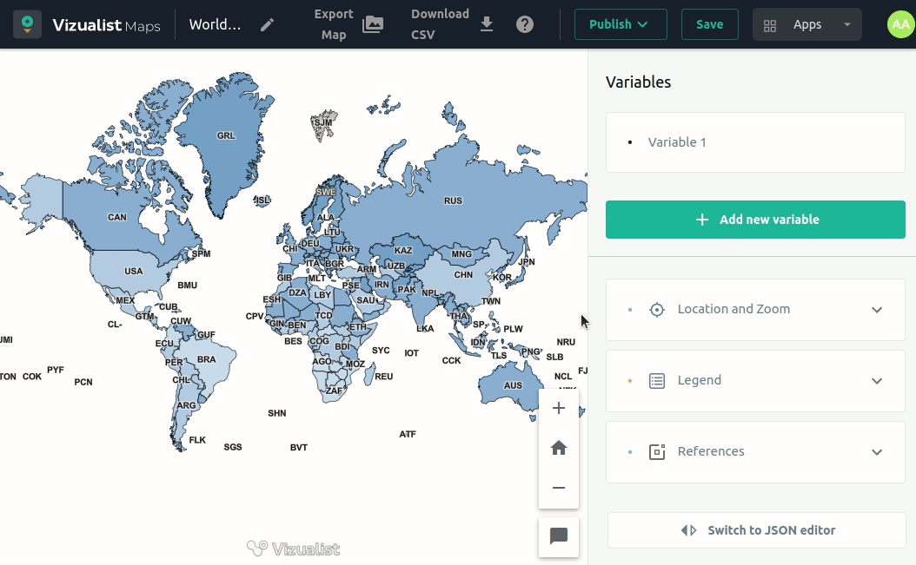Click Add new variable button
This screenshot has width=916, height=565.
755,220
